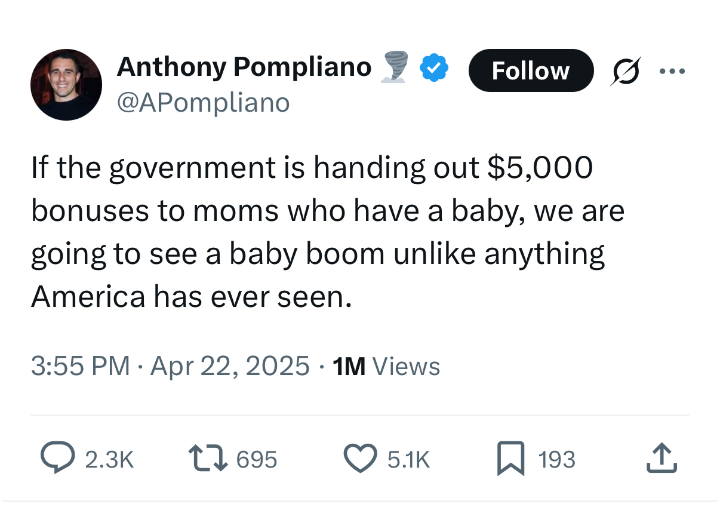Click the 193 bookmark count
The image size is (720, 510).
pyautogui.click(x=556, y=459)
